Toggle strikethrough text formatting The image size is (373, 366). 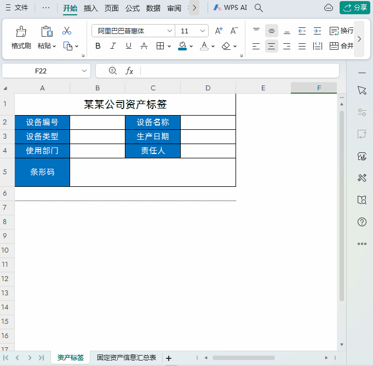tap(144, 46)
